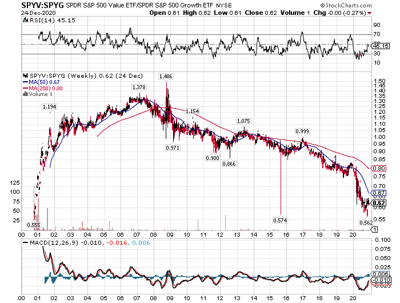The image size is (400, 303).
Task: Click the red down arrow beside Chg
Action: pos(369,13)
